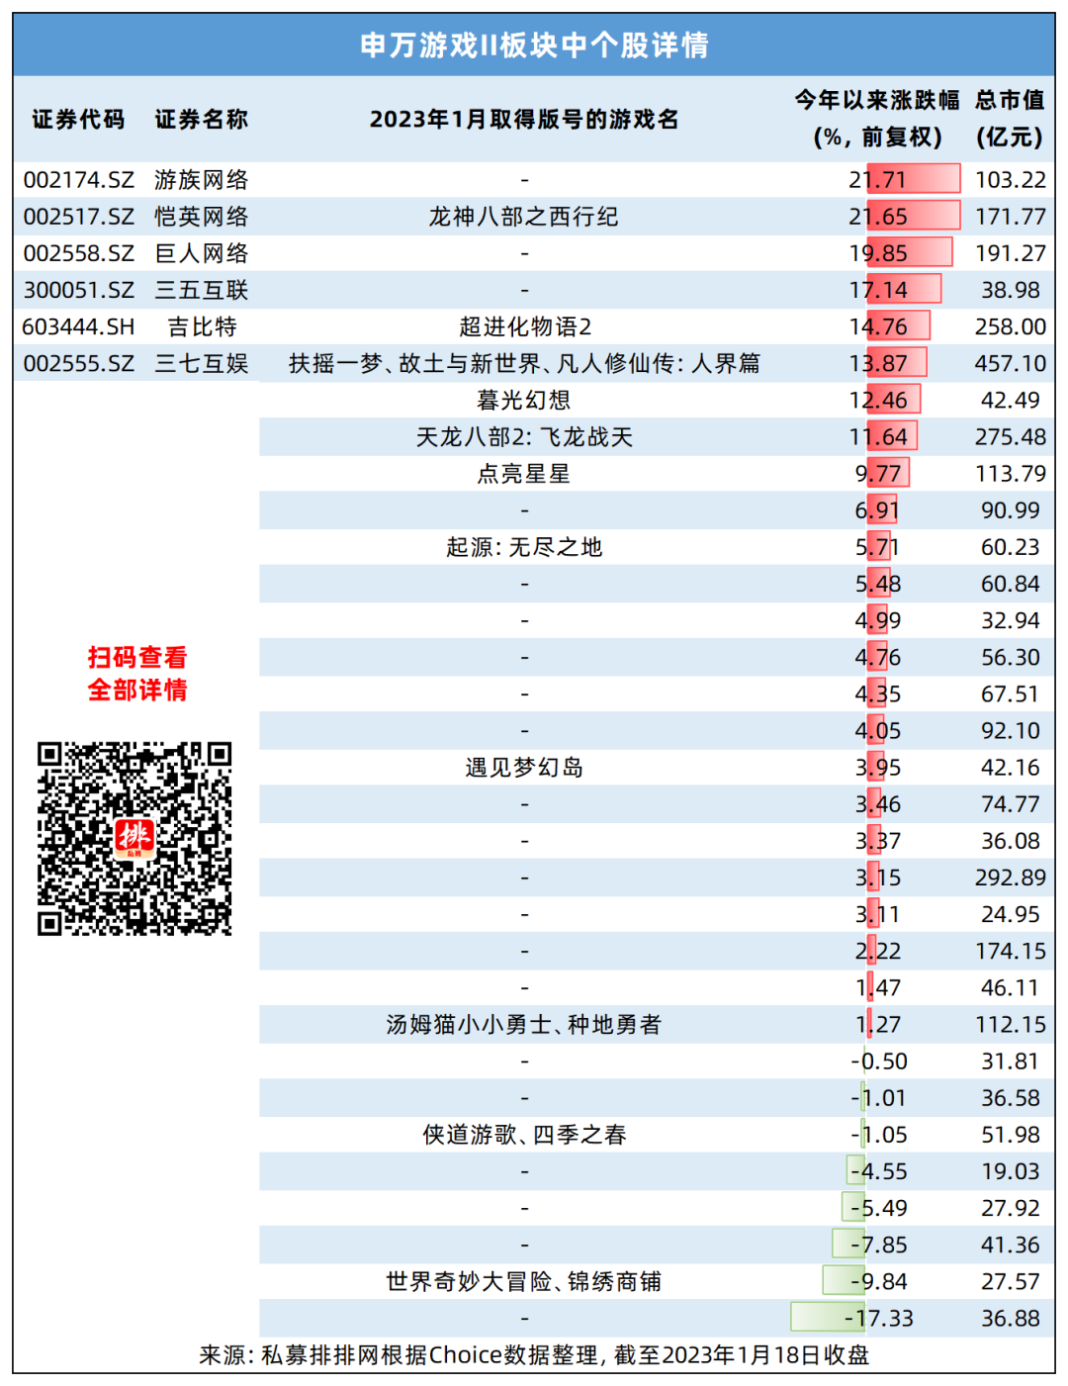Select market cap value 112.15
1068x1386 pixels.
pos(1011,1024)
